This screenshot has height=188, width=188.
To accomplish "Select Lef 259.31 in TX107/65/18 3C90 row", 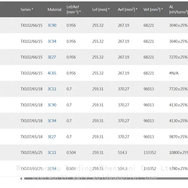I will click(x=98, y=105).
